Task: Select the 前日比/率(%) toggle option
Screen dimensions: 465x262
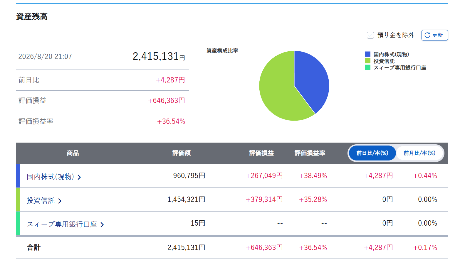Action: pyautogui.click(x=372, y=153)
